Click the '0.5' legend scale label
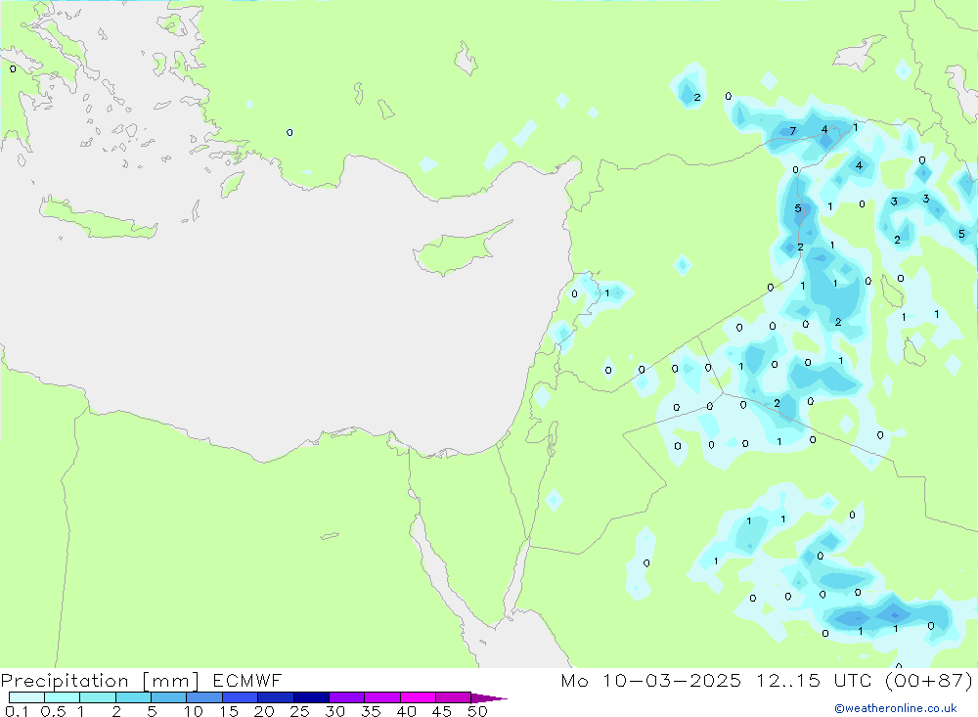The height and width of the screenshot is (717, 978). coord(53,711)
